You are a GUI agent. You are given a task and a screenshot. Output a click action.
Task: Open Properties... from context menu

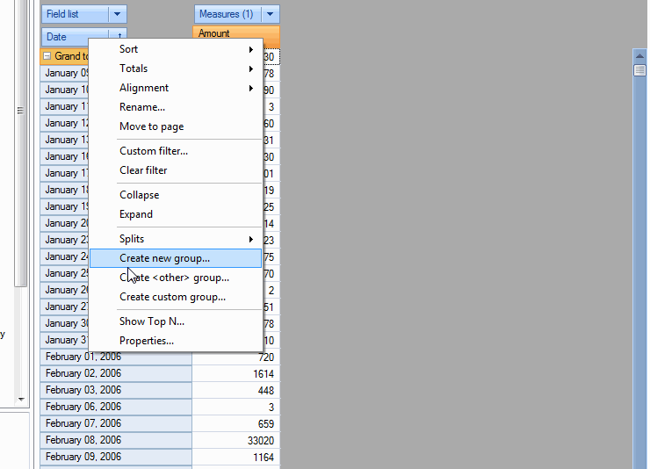[147, 341]
